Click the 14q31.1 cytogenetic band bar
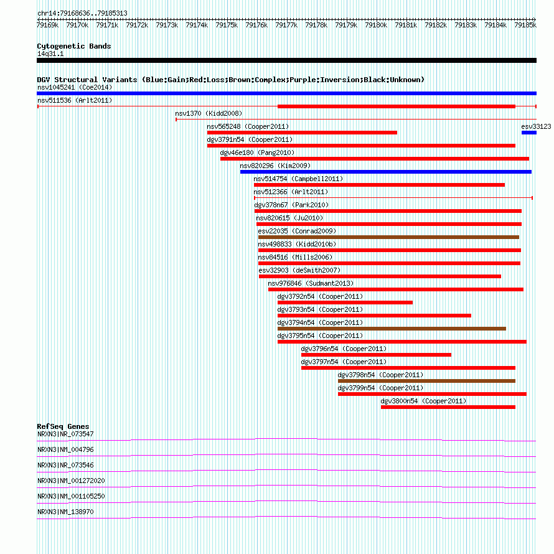Image resolution: width=554 pixels, height=554 pixels. point(286,60)
